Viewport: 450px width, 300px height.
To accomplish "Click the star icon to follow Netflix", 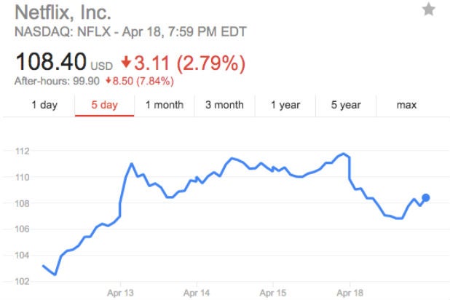I will pos(428,9).
